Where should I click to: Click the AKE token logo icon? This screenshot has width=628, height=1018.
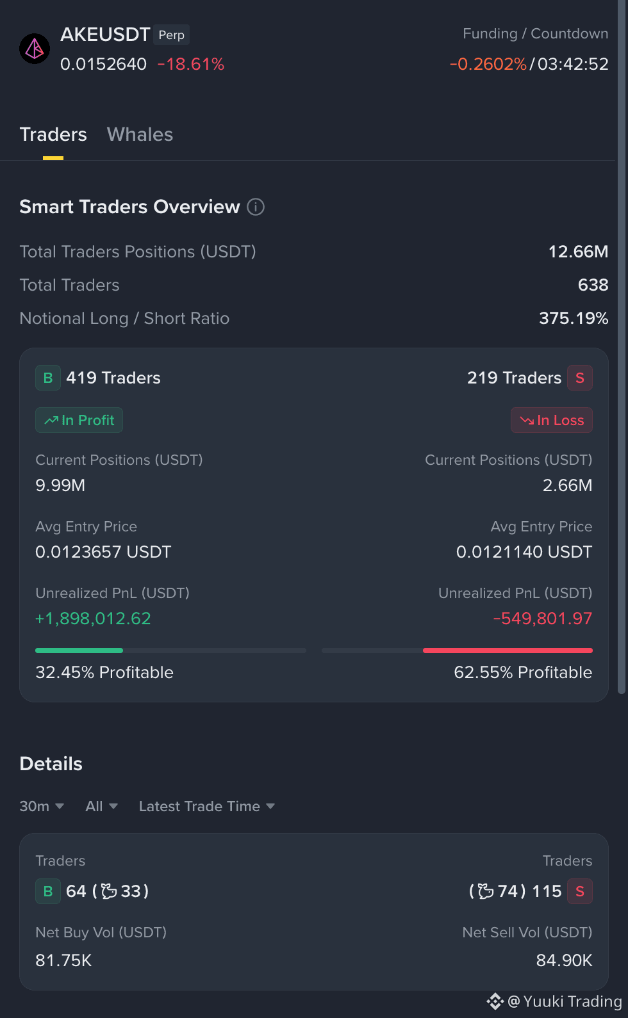35,49
